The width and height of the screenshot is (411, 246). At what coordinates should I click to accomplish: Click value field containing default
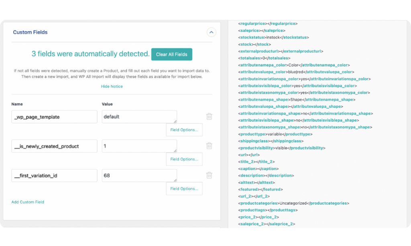[x=139, y=117]
